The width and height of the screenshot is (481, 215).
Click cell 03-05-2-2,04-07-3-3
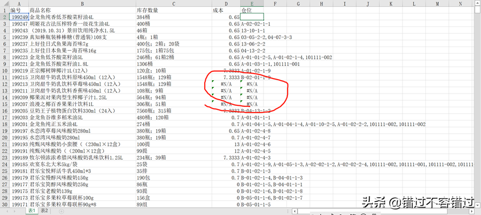coord(266,37)
